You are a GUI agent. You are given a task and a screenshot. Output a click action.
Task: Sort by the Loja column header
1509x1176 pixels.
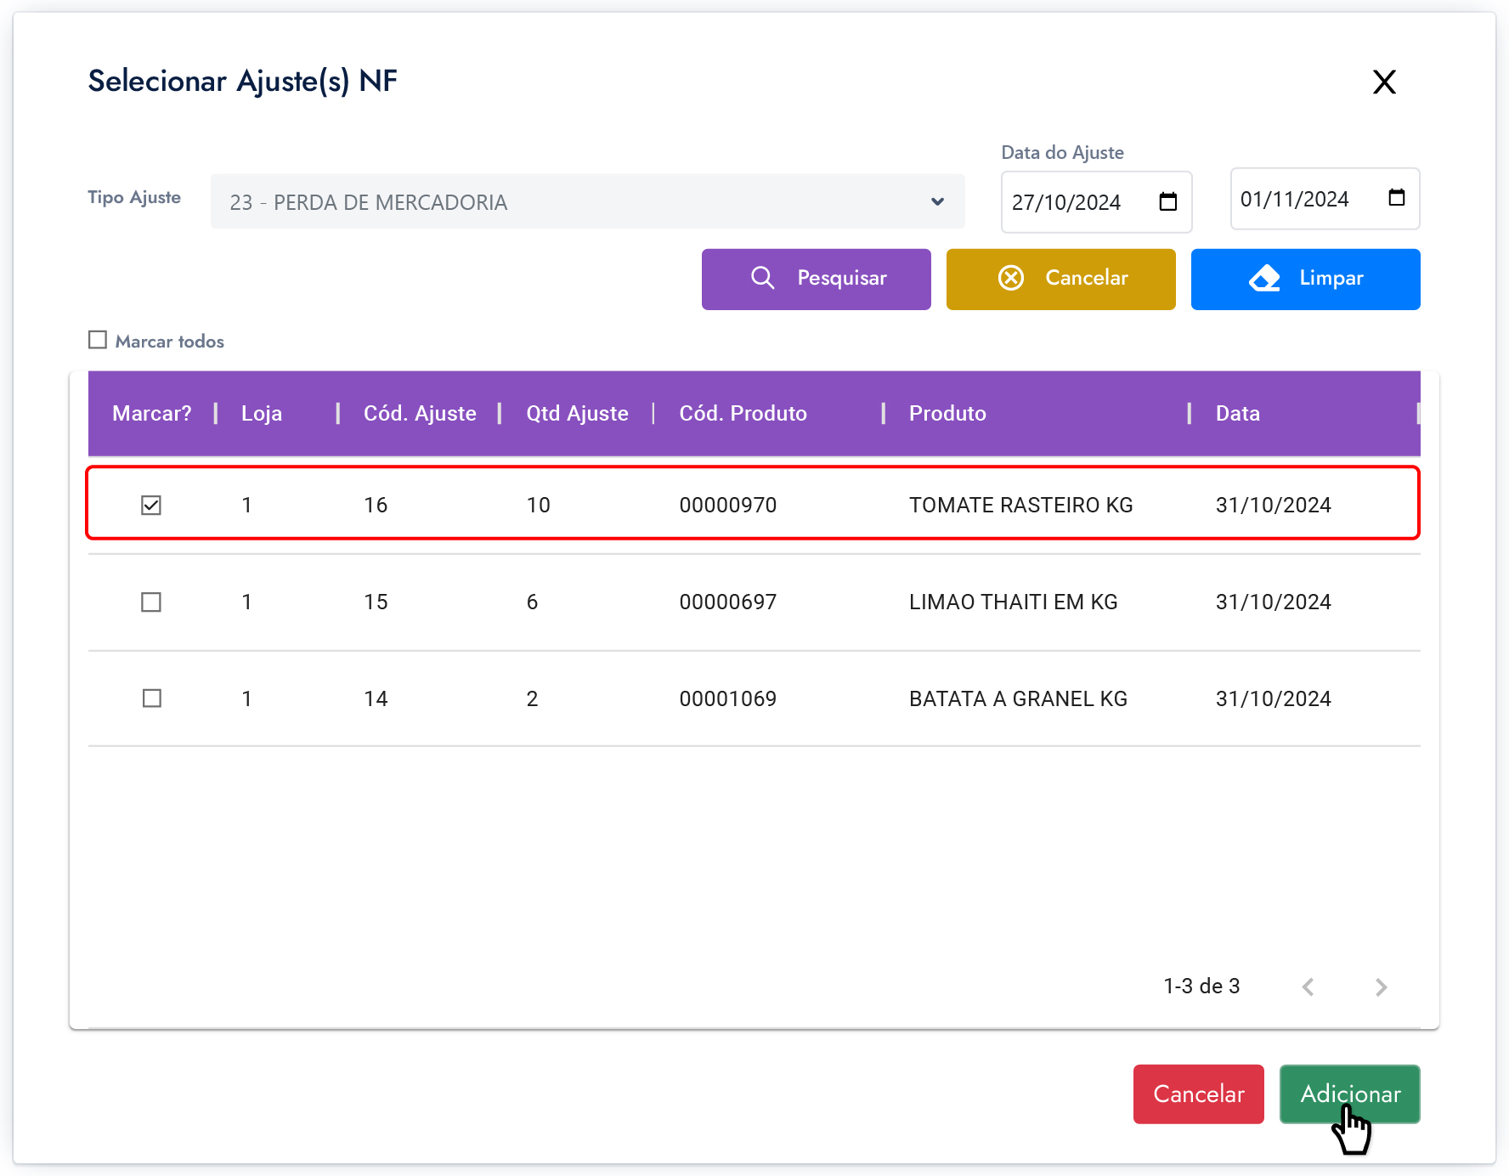(x=262, y=413)
